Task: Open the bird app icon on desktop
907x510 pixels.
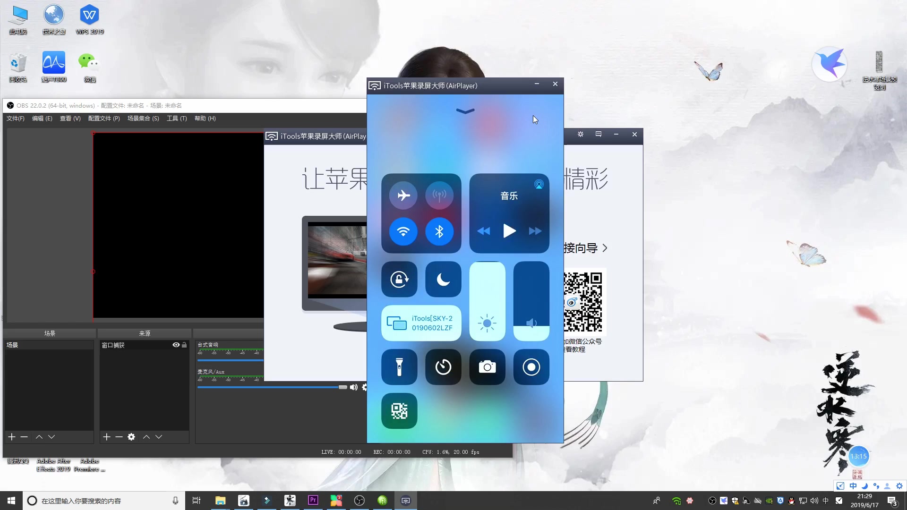Action: point(830,64)
